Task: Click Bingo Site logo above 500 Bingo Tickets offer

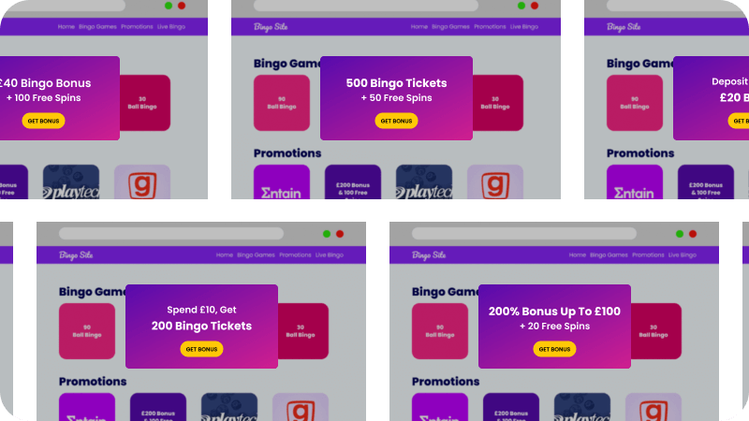Action: click(x=272, y=26)
